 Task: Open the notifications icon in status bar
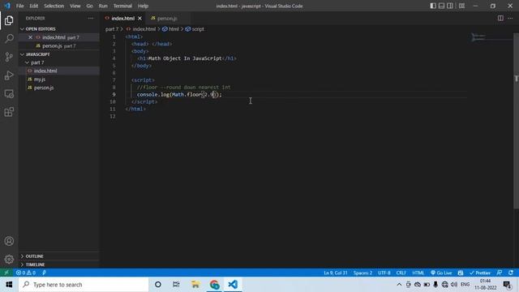[511, 273]
